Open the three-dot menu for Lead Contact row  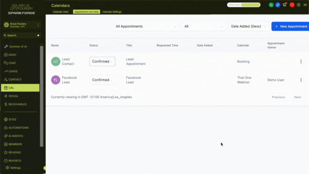[301, 62]
